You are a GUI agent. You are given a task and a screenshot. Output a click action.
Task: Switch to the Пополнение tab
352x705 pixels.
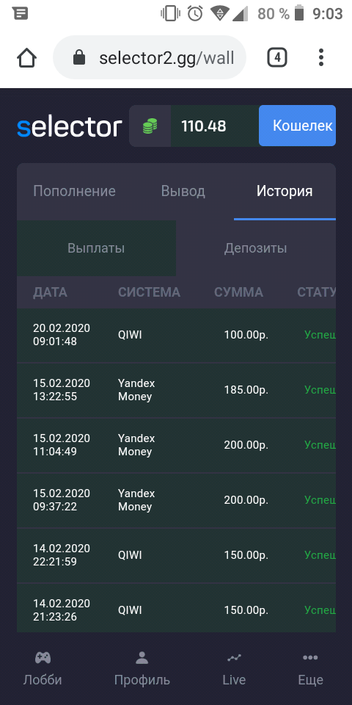click(75, 191)
